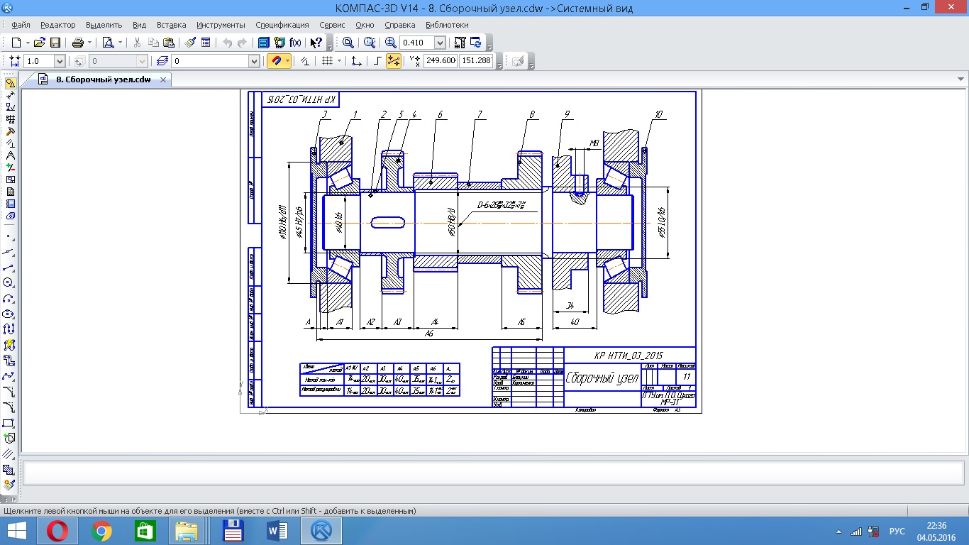Viewport: 969px width, 545px height.
Task: Select the Point tool
Action: point(9,236)
